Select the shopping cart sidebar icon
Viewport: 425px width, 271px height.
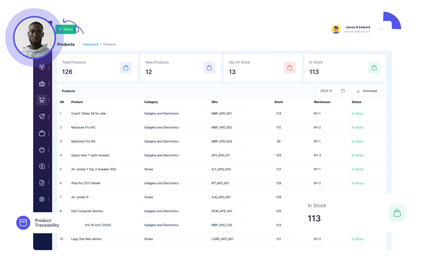(42, 100)
